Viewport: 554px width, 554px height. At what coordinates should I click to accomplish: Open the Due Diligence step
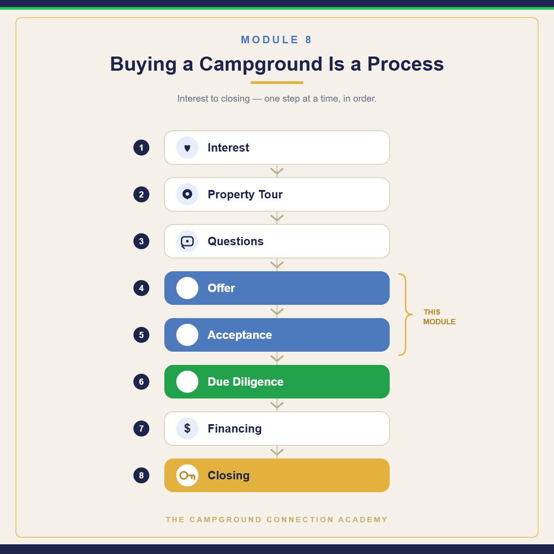tap(277, 382)
